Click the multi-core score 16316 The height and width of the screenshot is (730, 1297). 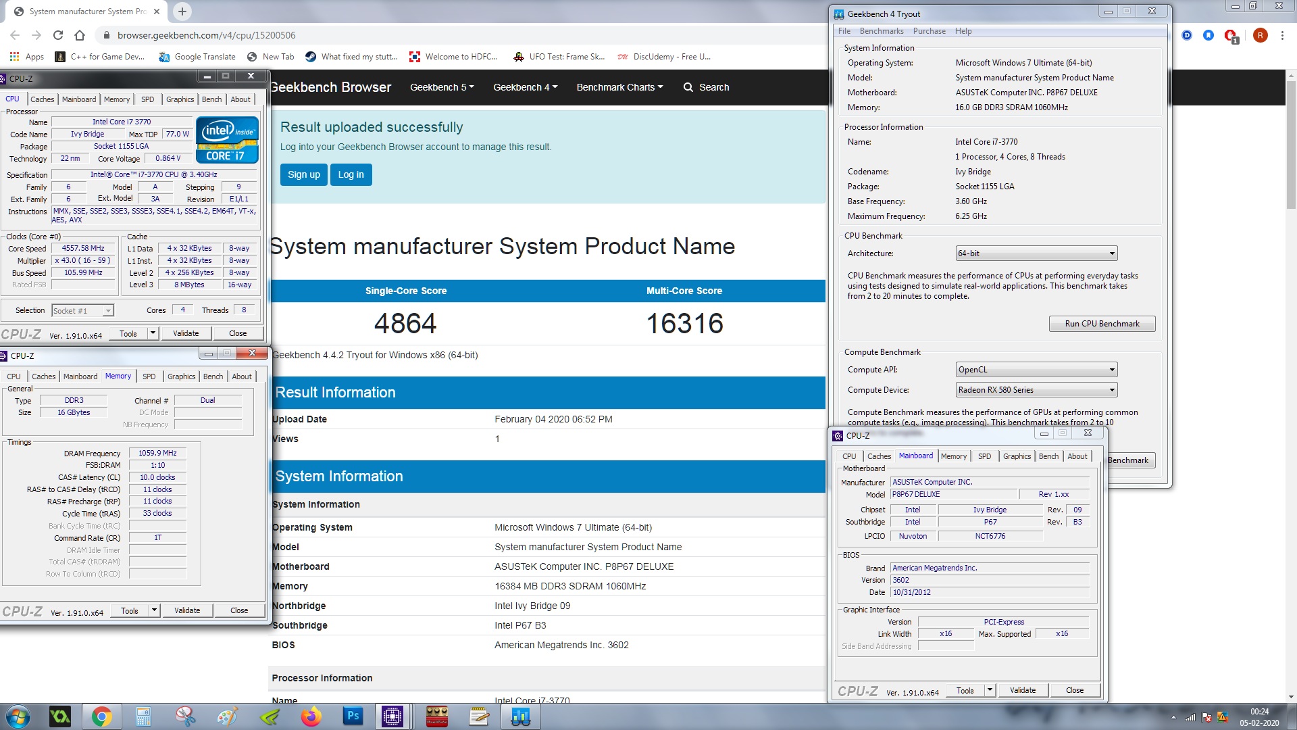click(x=684, y=324)
